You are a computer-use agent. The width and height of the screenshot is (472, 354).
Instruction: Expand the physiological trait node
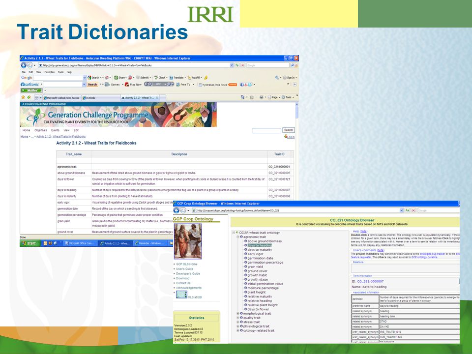(x=238, y=326)
